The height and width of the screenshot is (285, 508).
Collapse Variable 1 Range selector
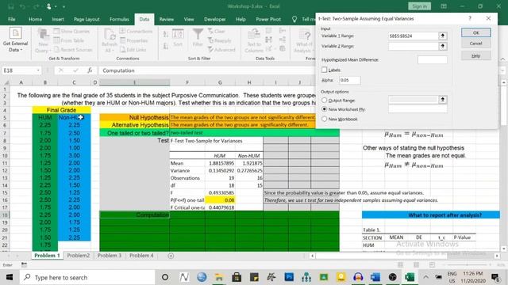click(x=443, y=36)
